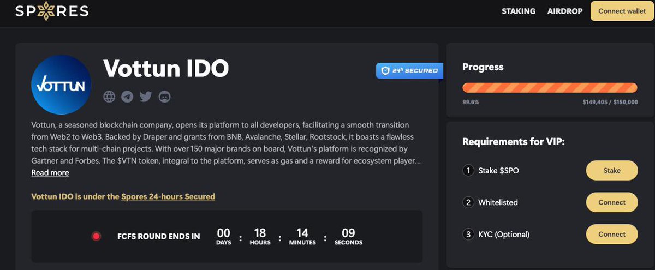The width and height of the screenshot is (655, 270).
Task: Click KYC (Optional) requirement label
Action: point(504,235)
